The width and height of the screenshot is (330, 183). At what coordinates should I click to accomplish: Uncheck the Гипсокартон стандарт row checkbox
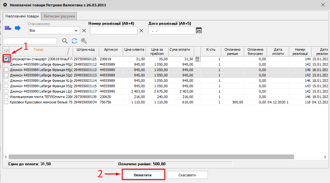click(6, 59)
